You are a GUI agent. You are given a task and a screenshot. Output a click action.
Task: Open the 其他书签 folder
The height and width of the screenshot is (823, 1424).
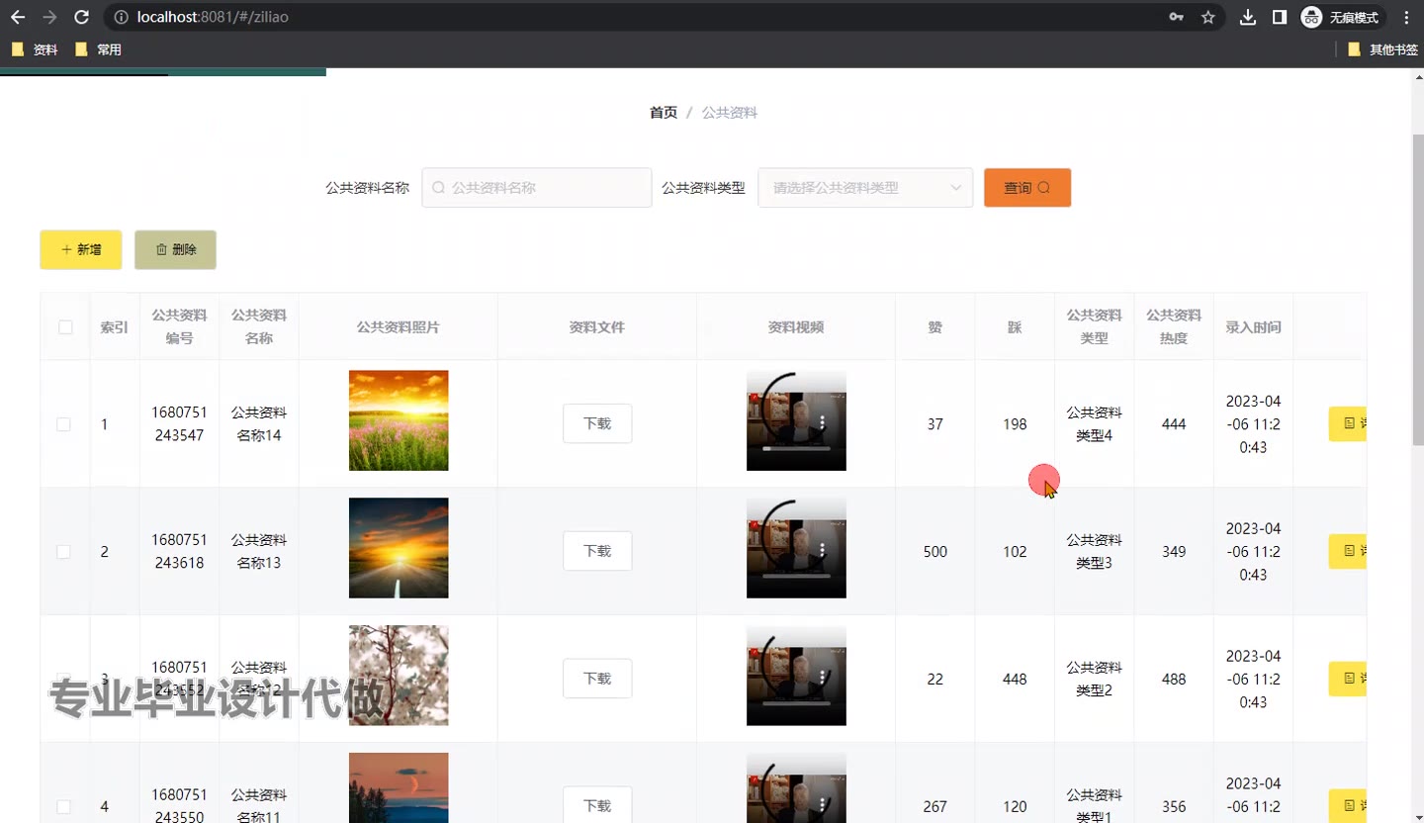point(1382,49)
